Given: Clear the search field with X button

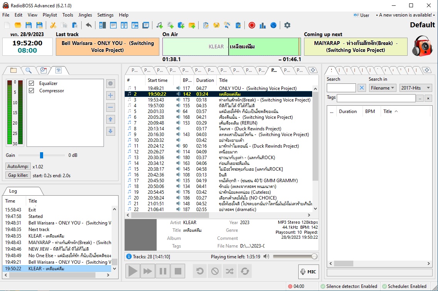Looking at the screenshot, I should pyautogui.click(x=362, y=88).
